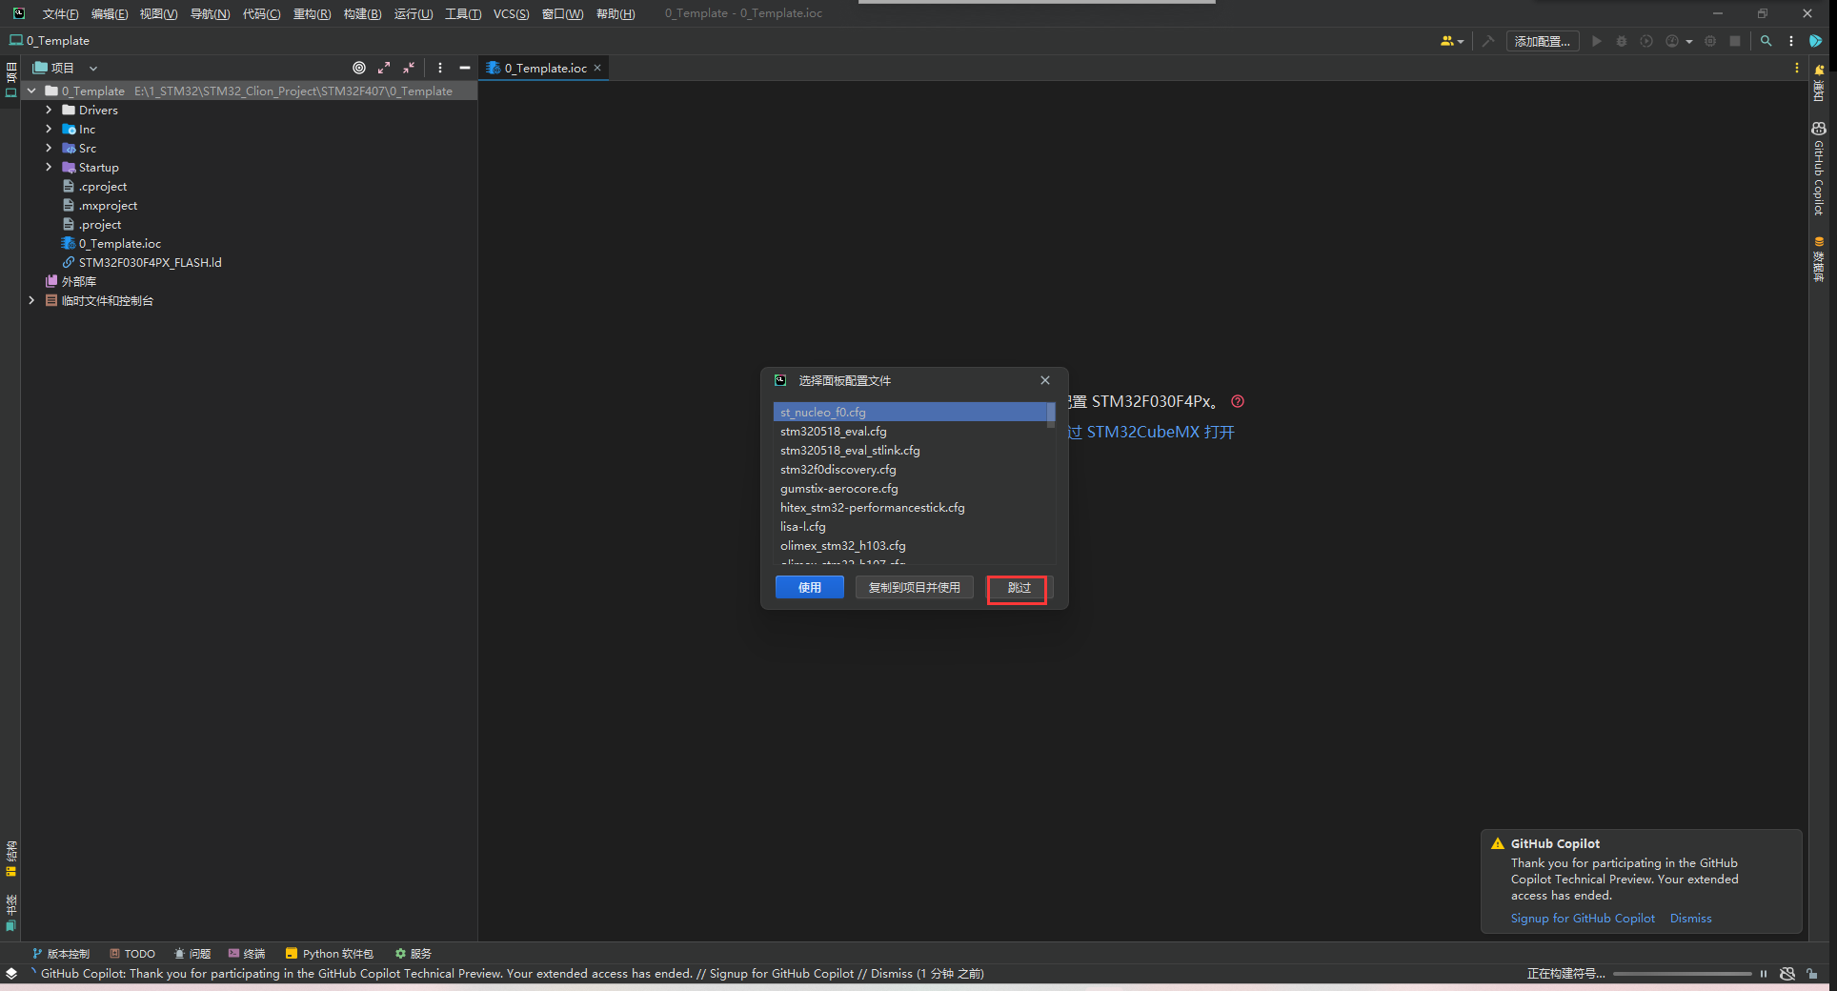Open the Code With Me dropdown arrow
This screenshot has height=991, width=1837.
[x=1461, y=42]
